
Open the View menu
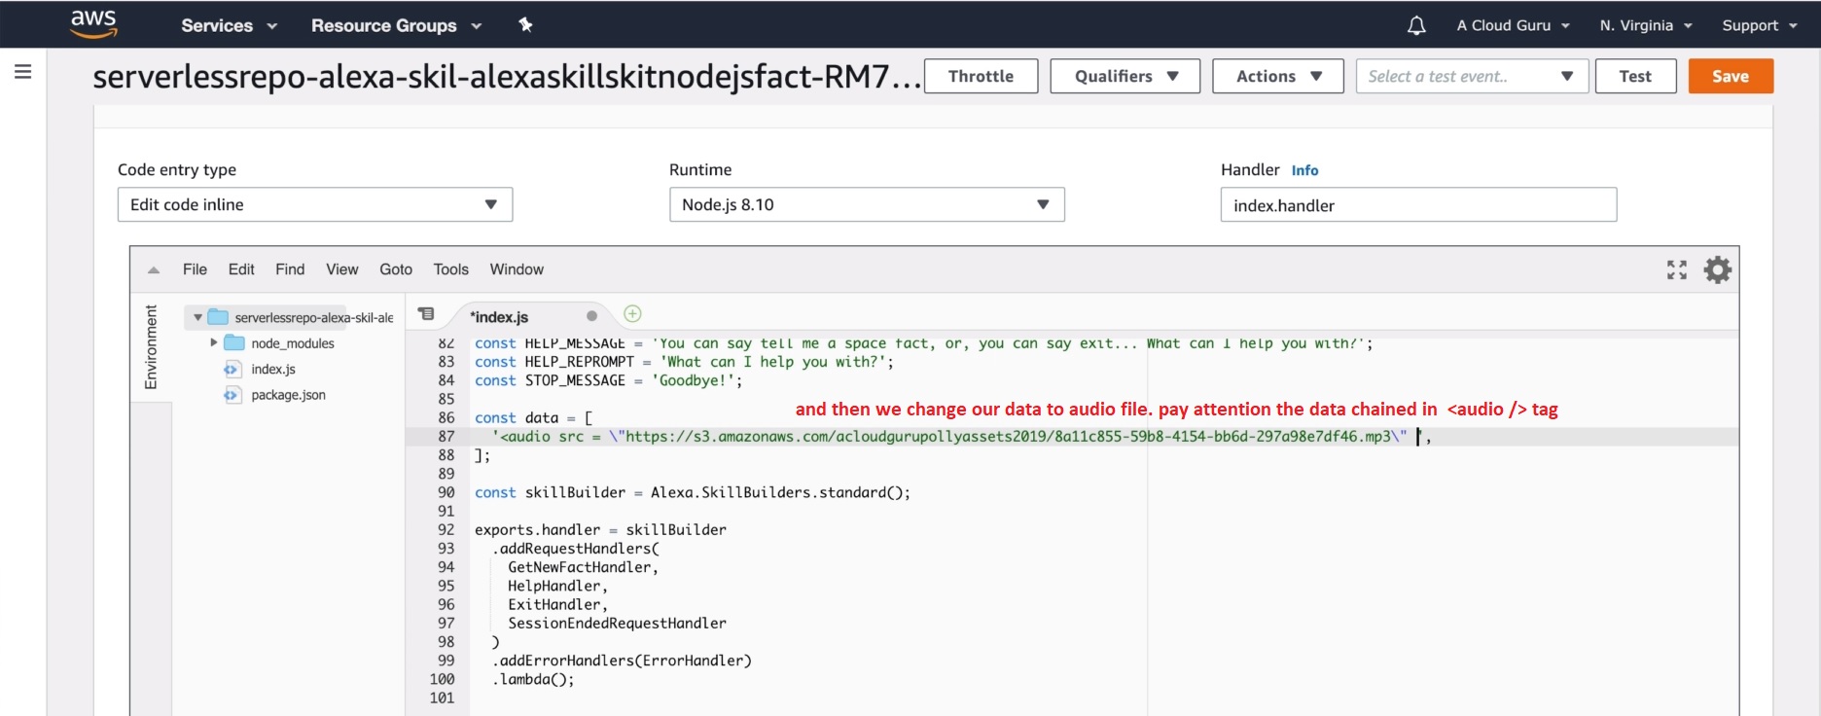342,269
